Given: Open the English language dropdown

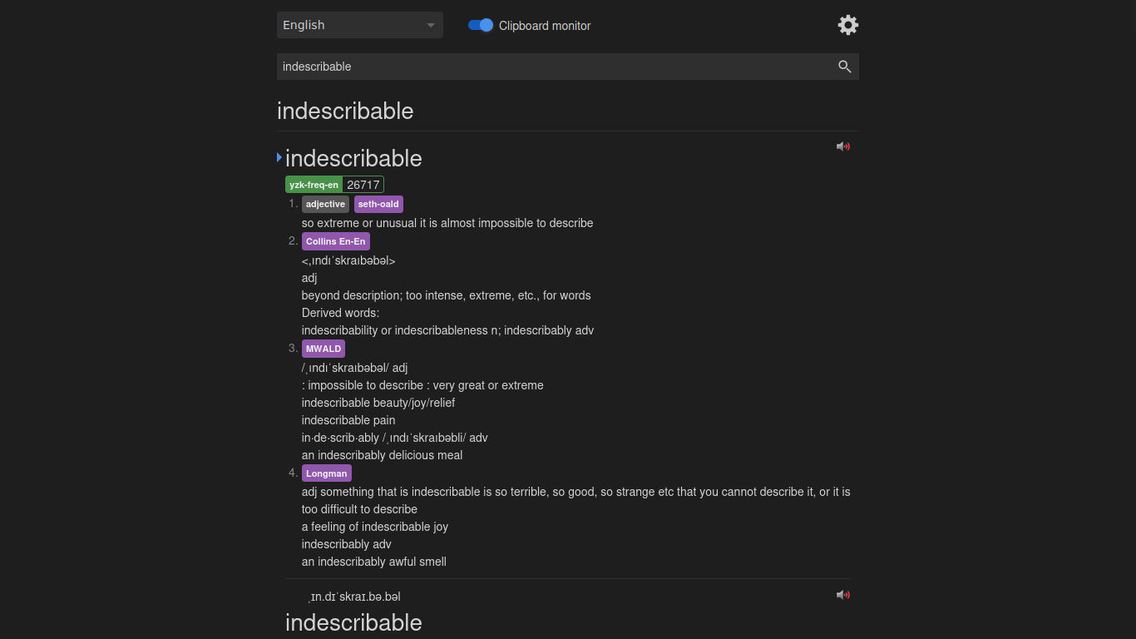Looking at the screenshot, I should pos(359,25).
